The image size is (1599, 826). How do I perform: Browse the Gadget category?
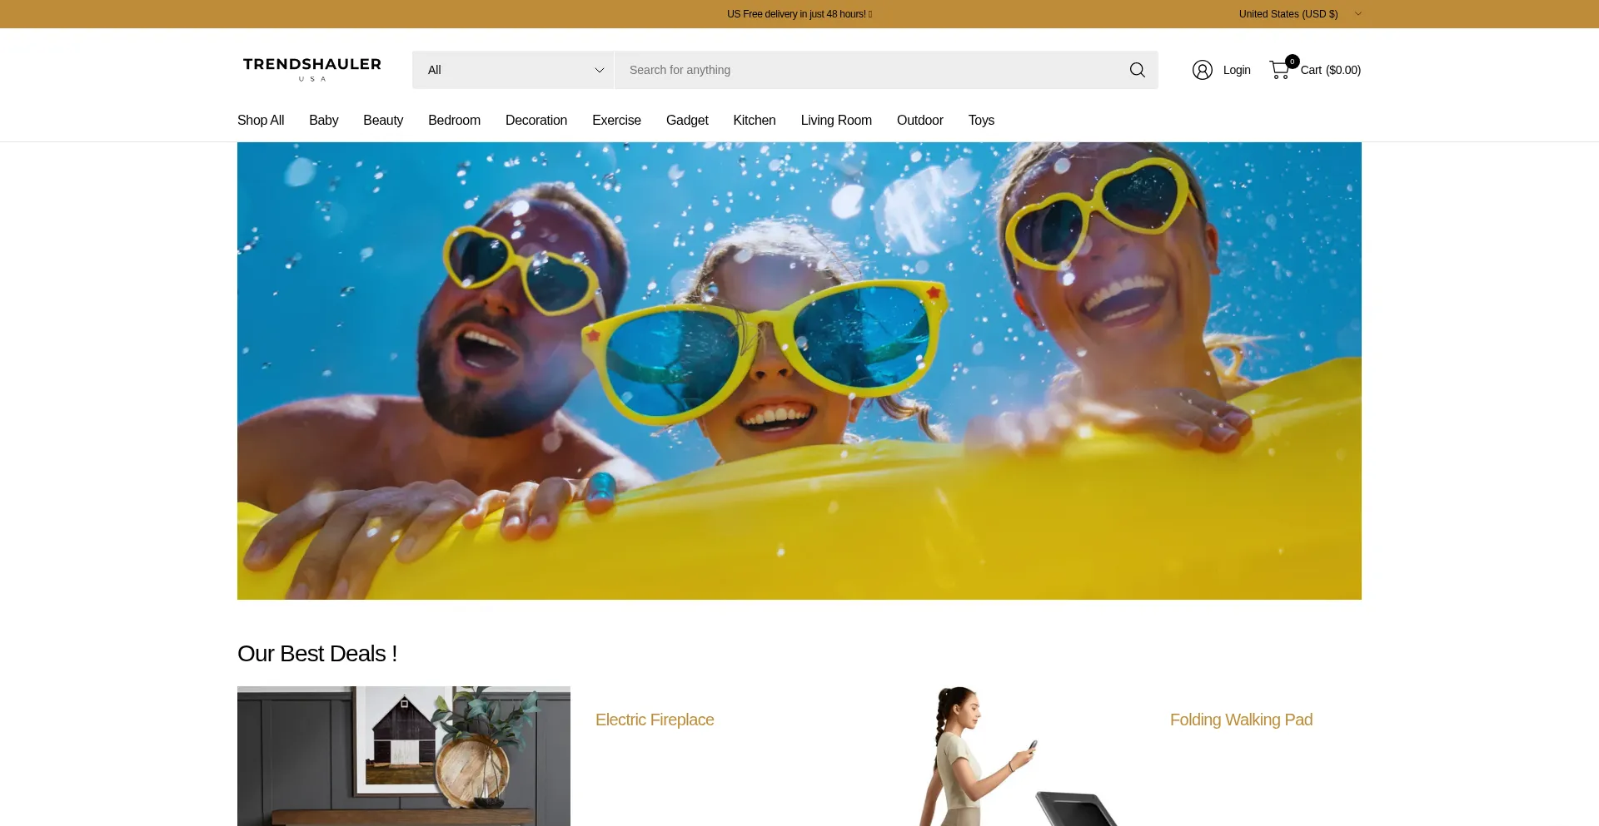pos(687,121)
